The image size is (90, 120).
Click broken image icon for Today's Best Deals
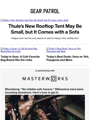(47, 48)
